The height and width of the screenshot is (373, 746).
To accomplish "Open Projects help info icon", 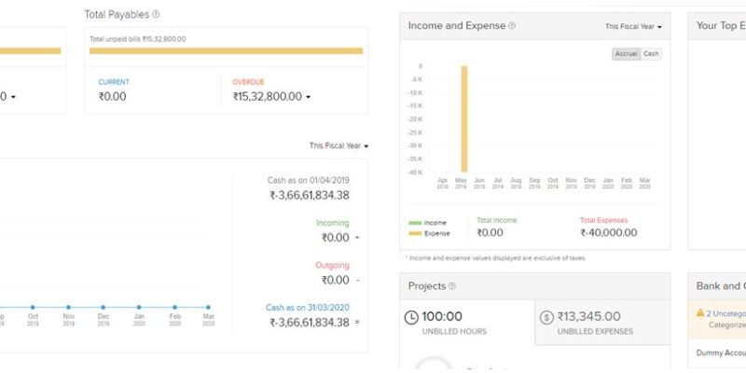I will (x=452, y=286).
